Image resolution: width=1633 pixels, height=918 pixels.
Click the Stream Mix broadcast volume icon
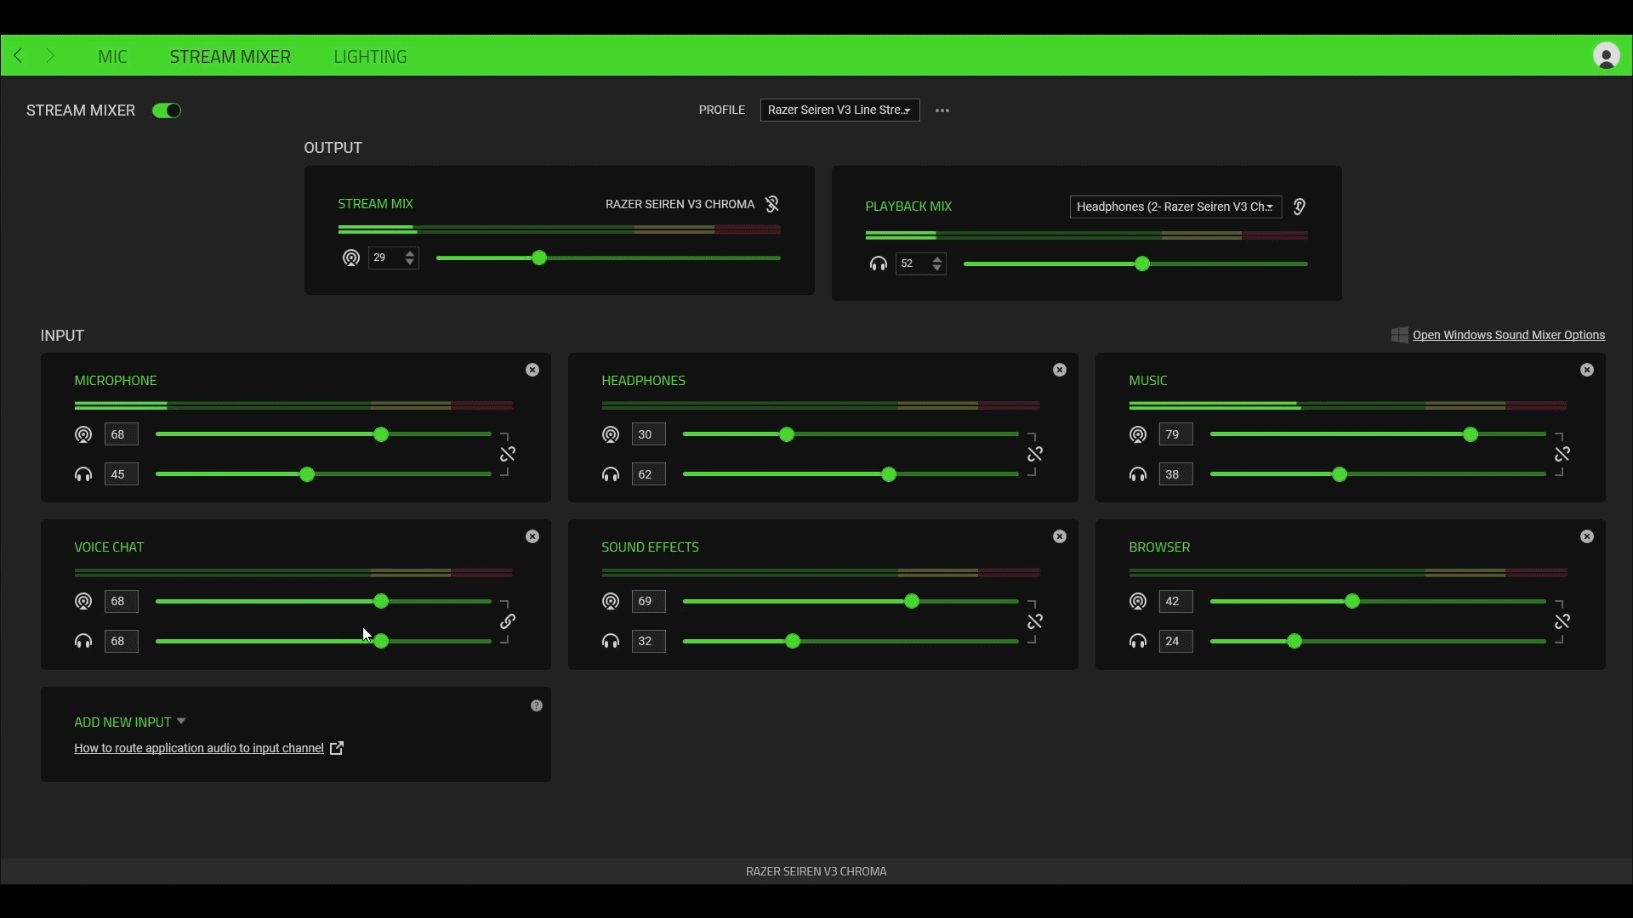[x=351, y=258]
